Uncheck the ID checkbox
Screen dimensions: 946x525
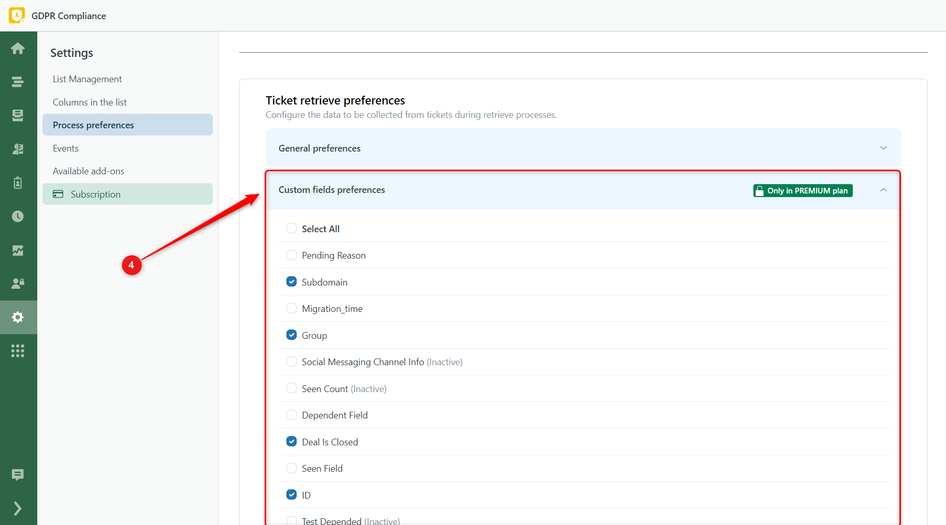(292, 495)
